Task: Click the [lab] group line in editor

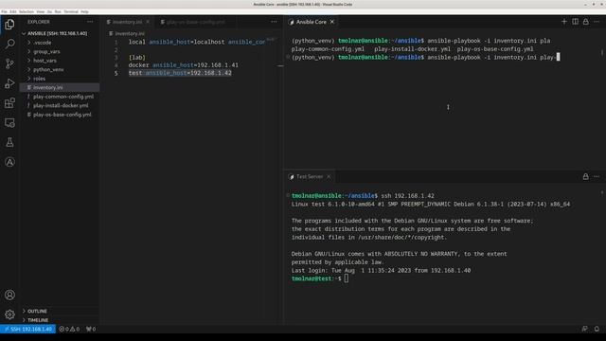Action: pos(137,57)
